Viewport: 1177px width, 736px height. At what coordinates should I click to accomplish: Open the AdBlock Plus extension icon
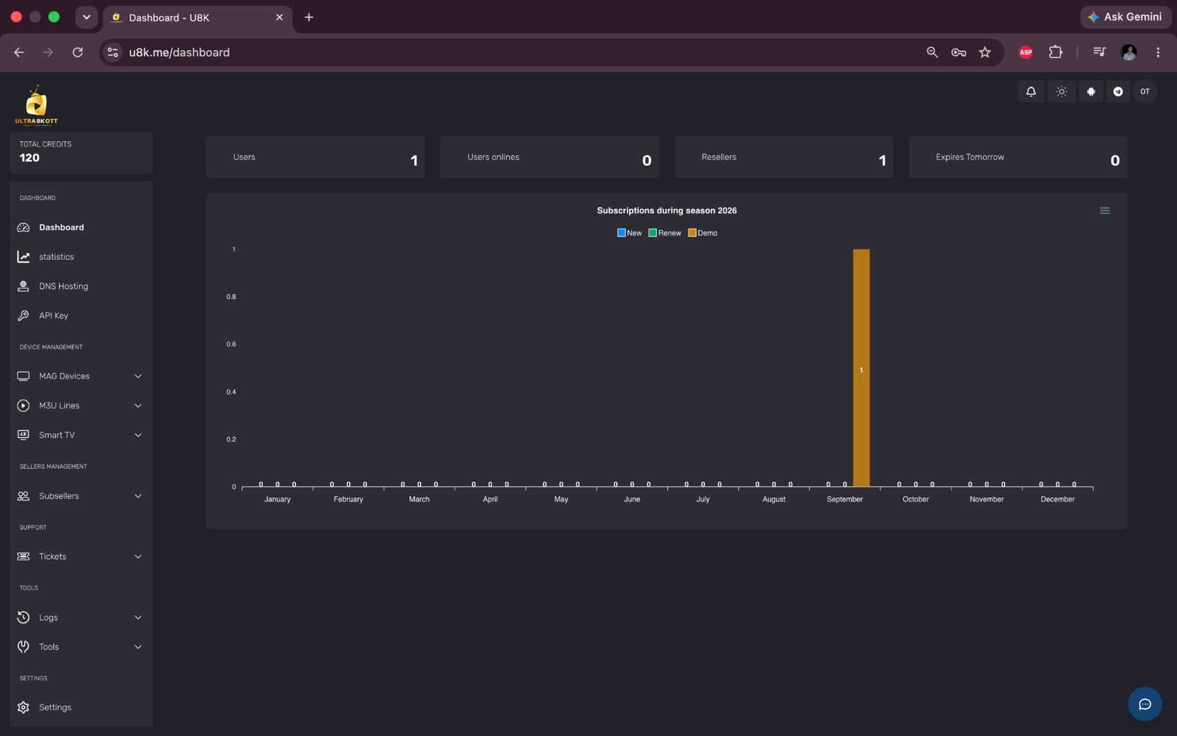tap(1025, 52)
